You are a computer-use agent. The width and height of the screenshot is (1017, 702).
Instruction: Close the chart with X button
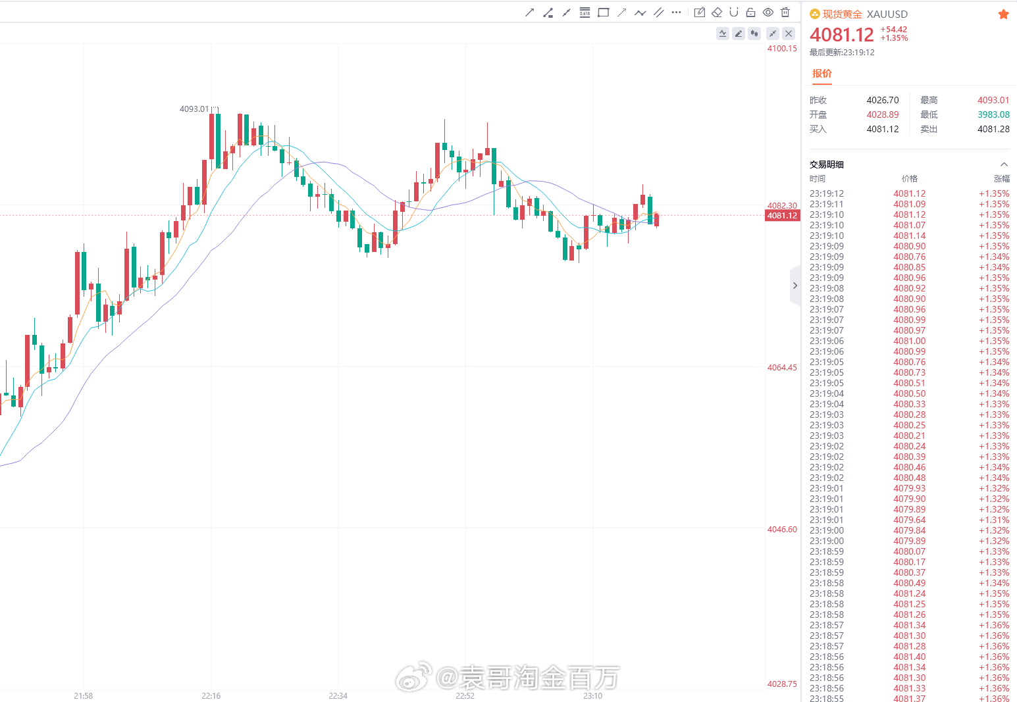[789, 33]
